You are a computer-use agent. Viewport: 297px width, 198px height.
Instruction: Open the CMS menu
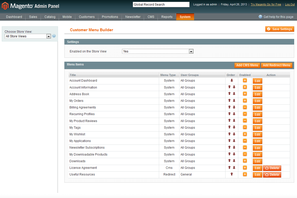coord(151,17)
